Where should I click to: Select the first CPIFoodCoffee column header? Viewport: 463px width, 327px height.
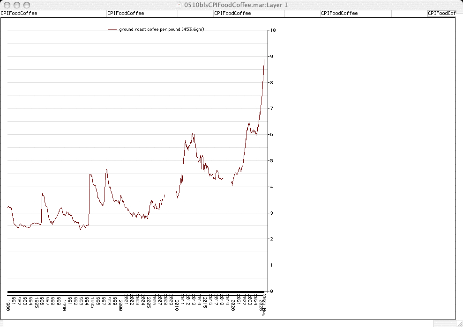[x=19, y=14]
